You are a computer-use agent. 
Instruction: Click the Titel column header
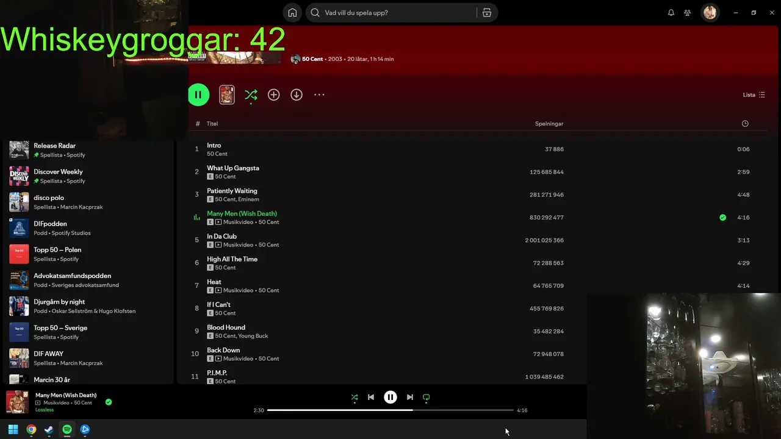pyautogui.click(x=212, y=124)
